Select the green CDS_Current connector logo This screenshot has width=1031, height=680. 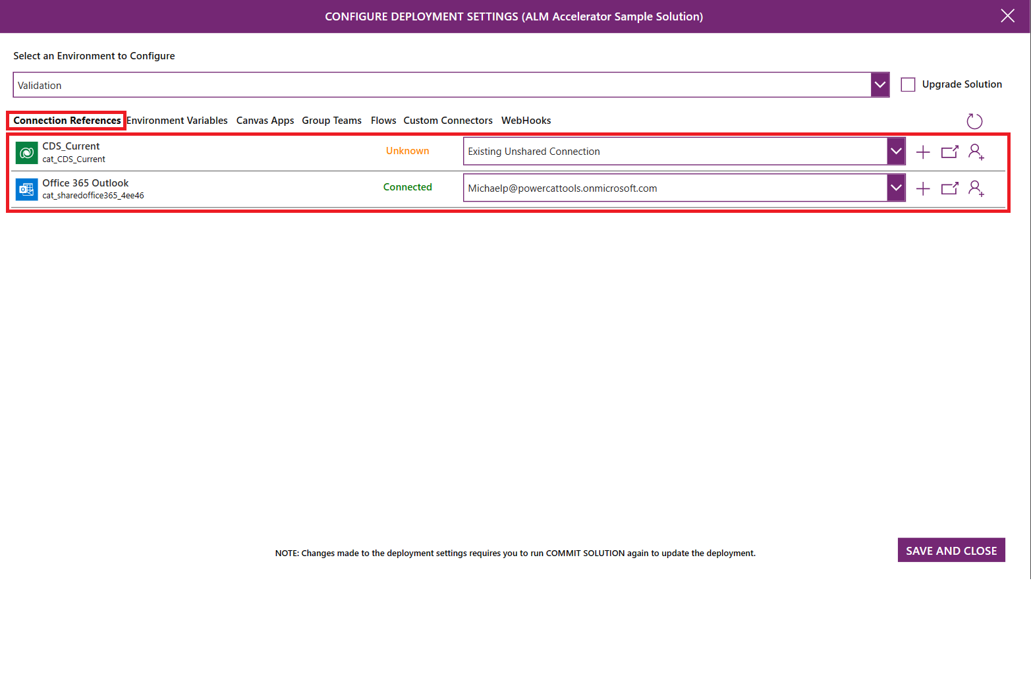(26, 152)
